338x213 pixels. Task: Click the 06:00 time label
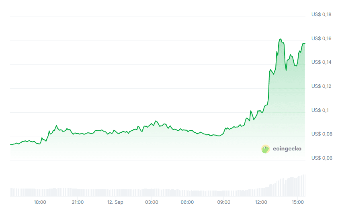pyautogui.click(x=187, y=202)
